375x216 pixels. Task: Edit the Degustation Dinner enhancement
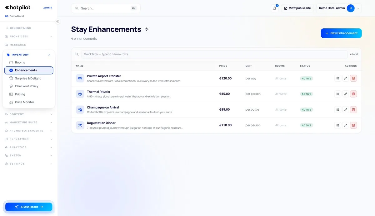point(345,125)
